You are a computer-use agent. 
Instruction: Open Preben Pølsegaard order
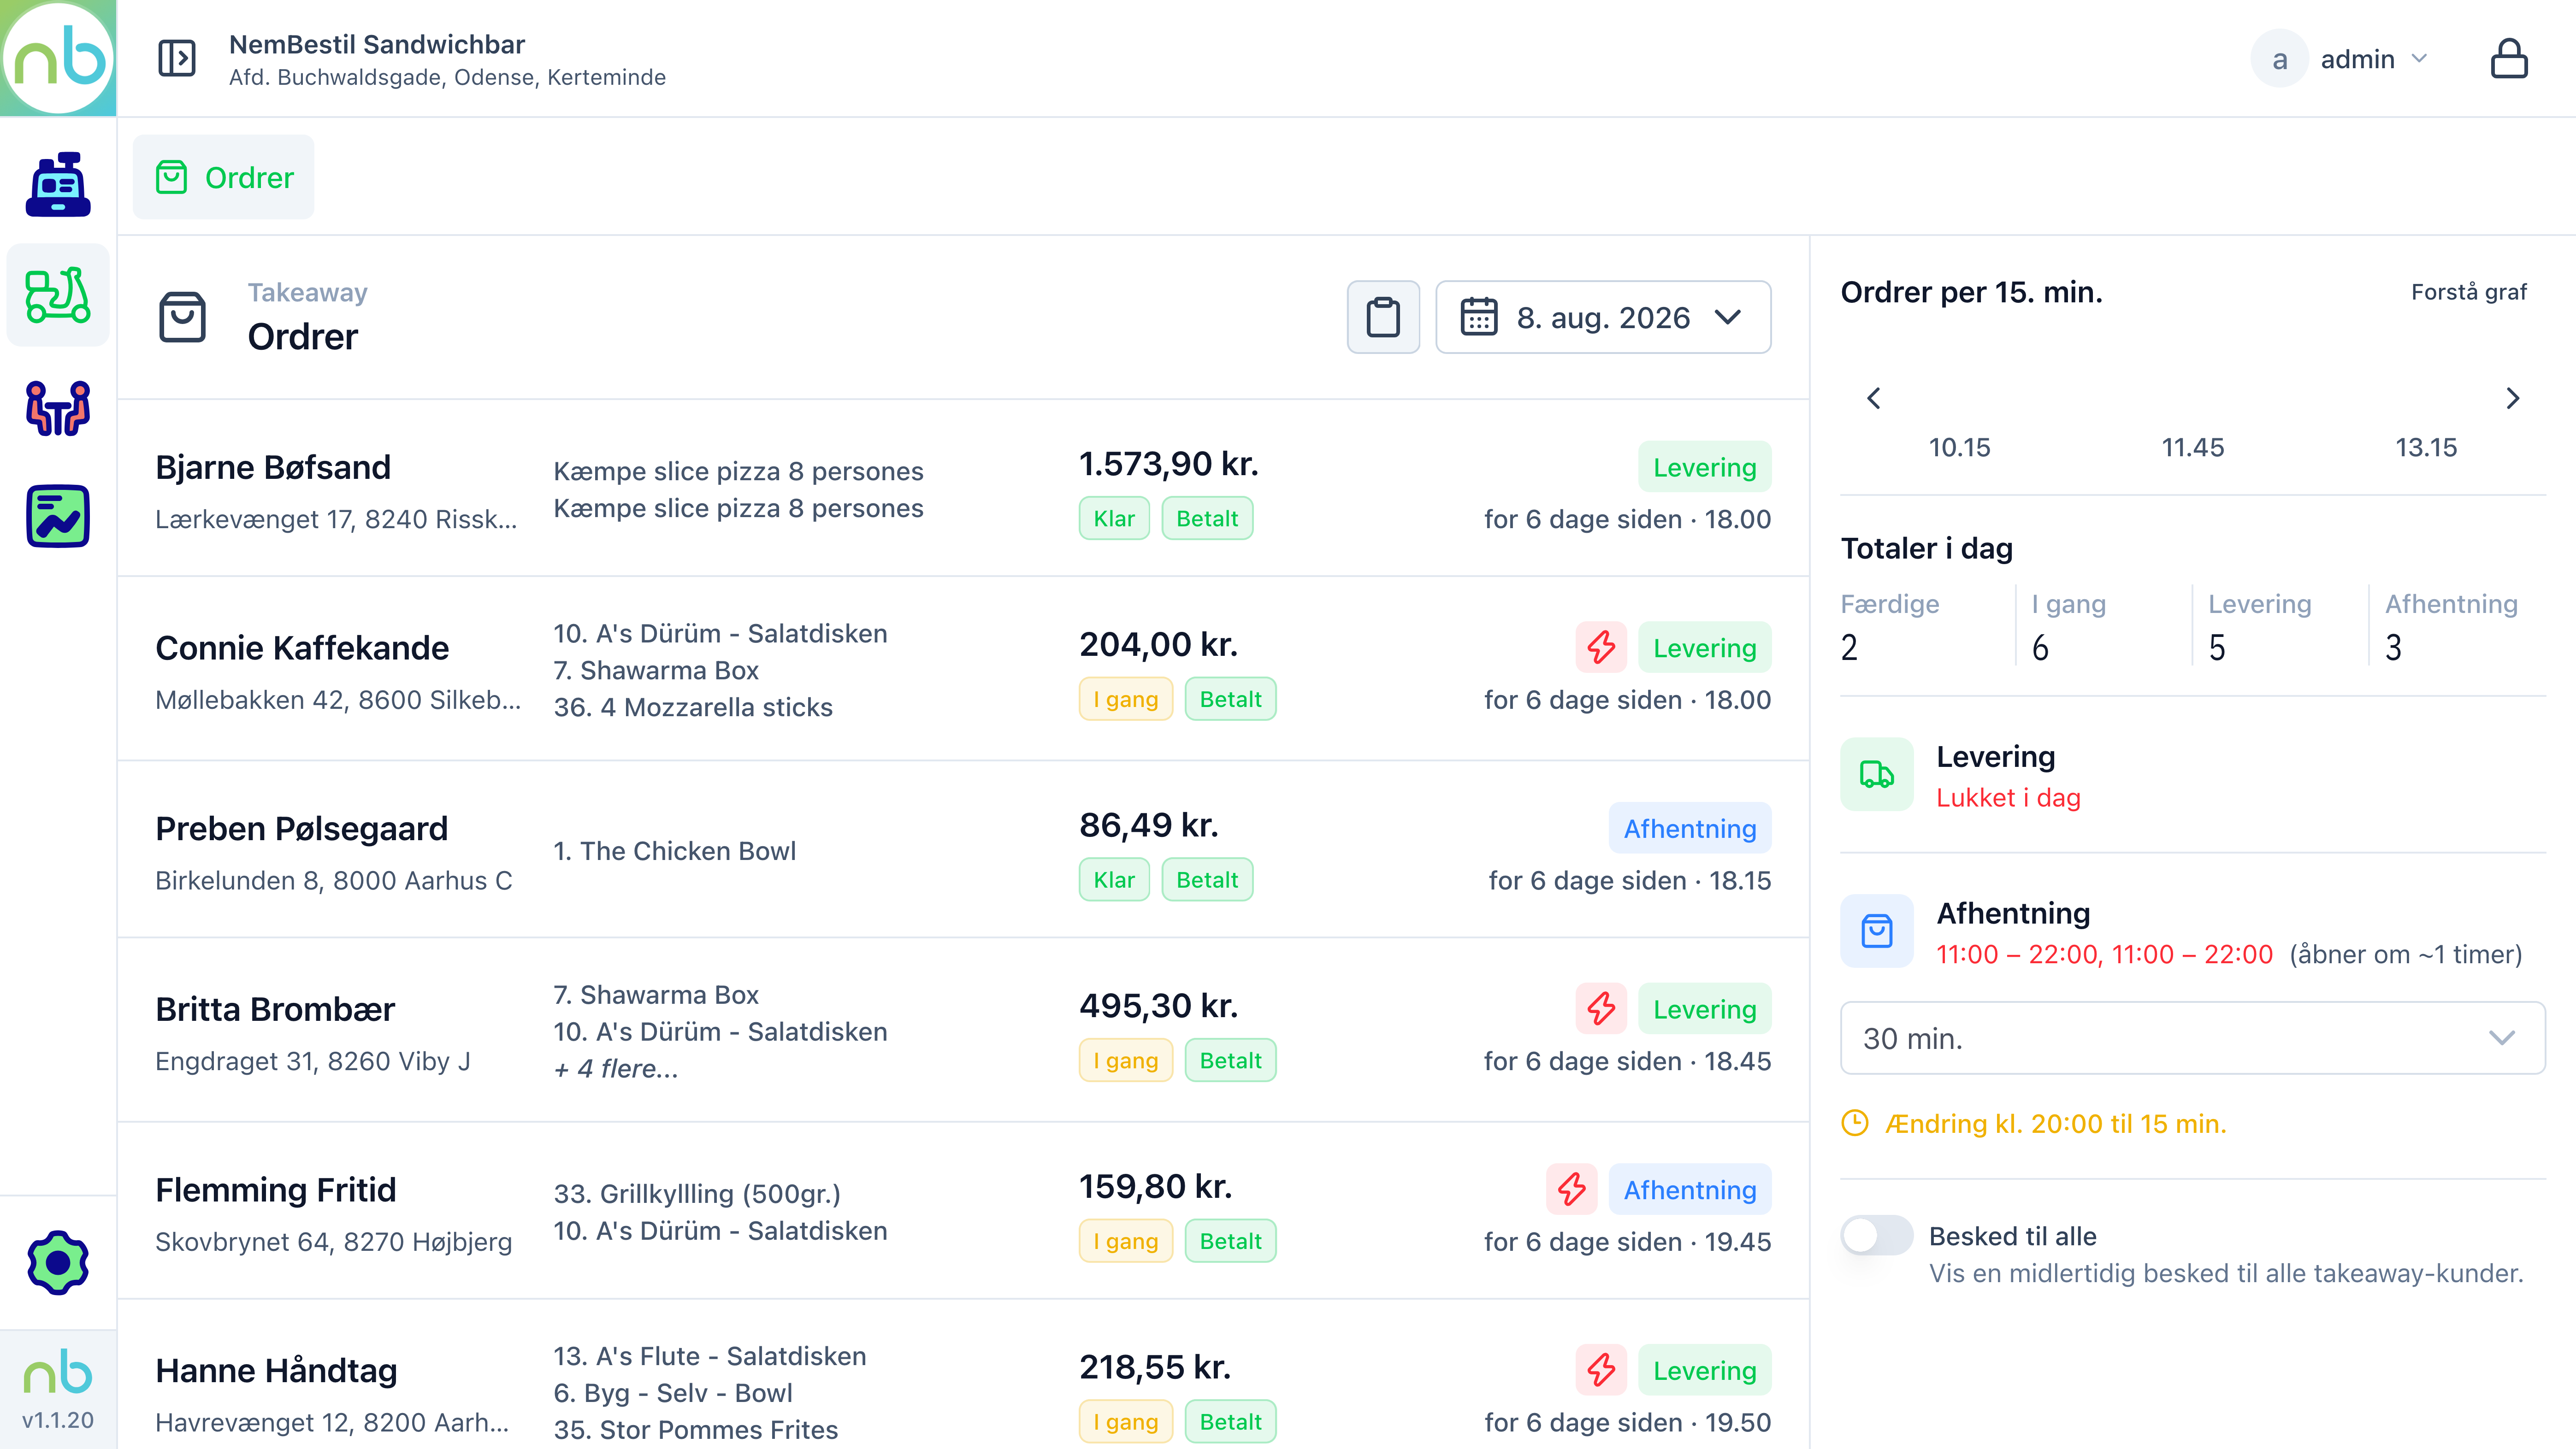point(963,850)
